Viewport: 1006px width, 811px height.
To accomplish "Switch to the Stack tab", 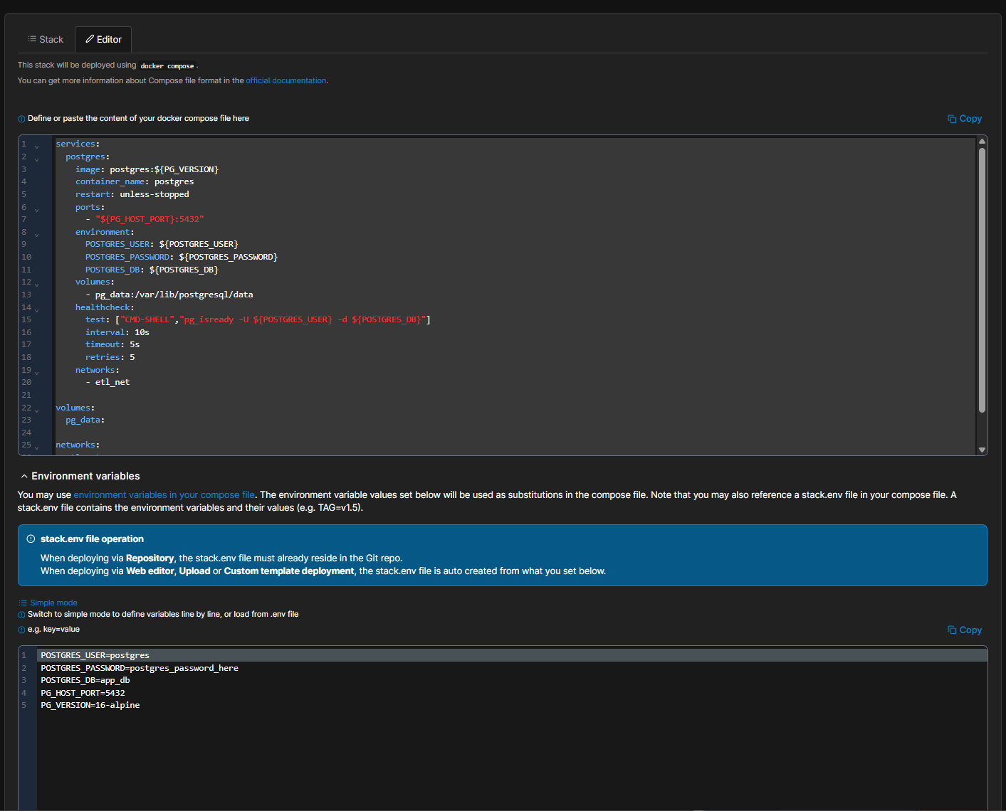I will tap(46, 40).
